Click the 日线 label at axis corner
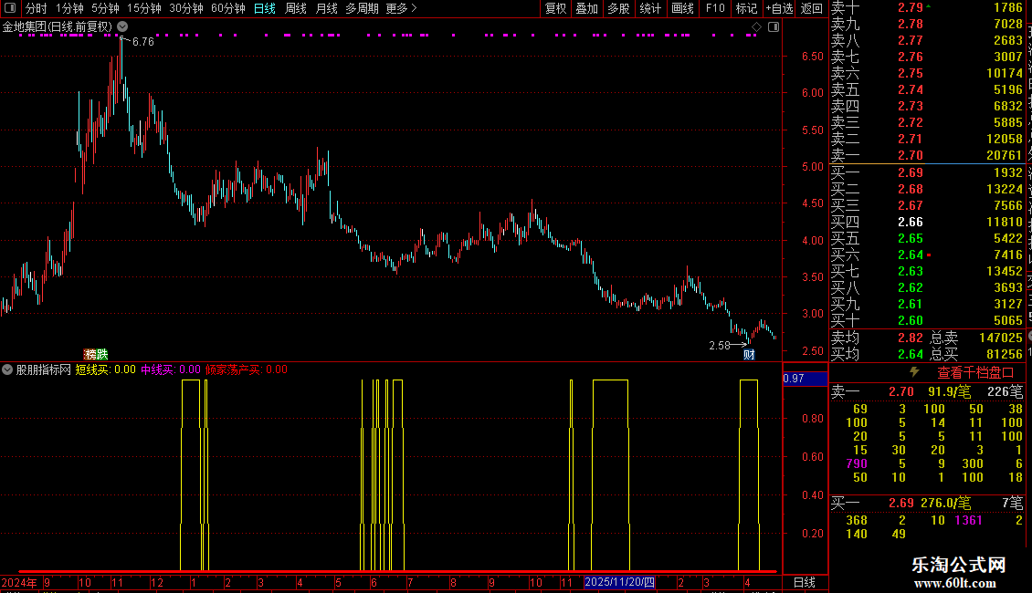 point(805,582)
